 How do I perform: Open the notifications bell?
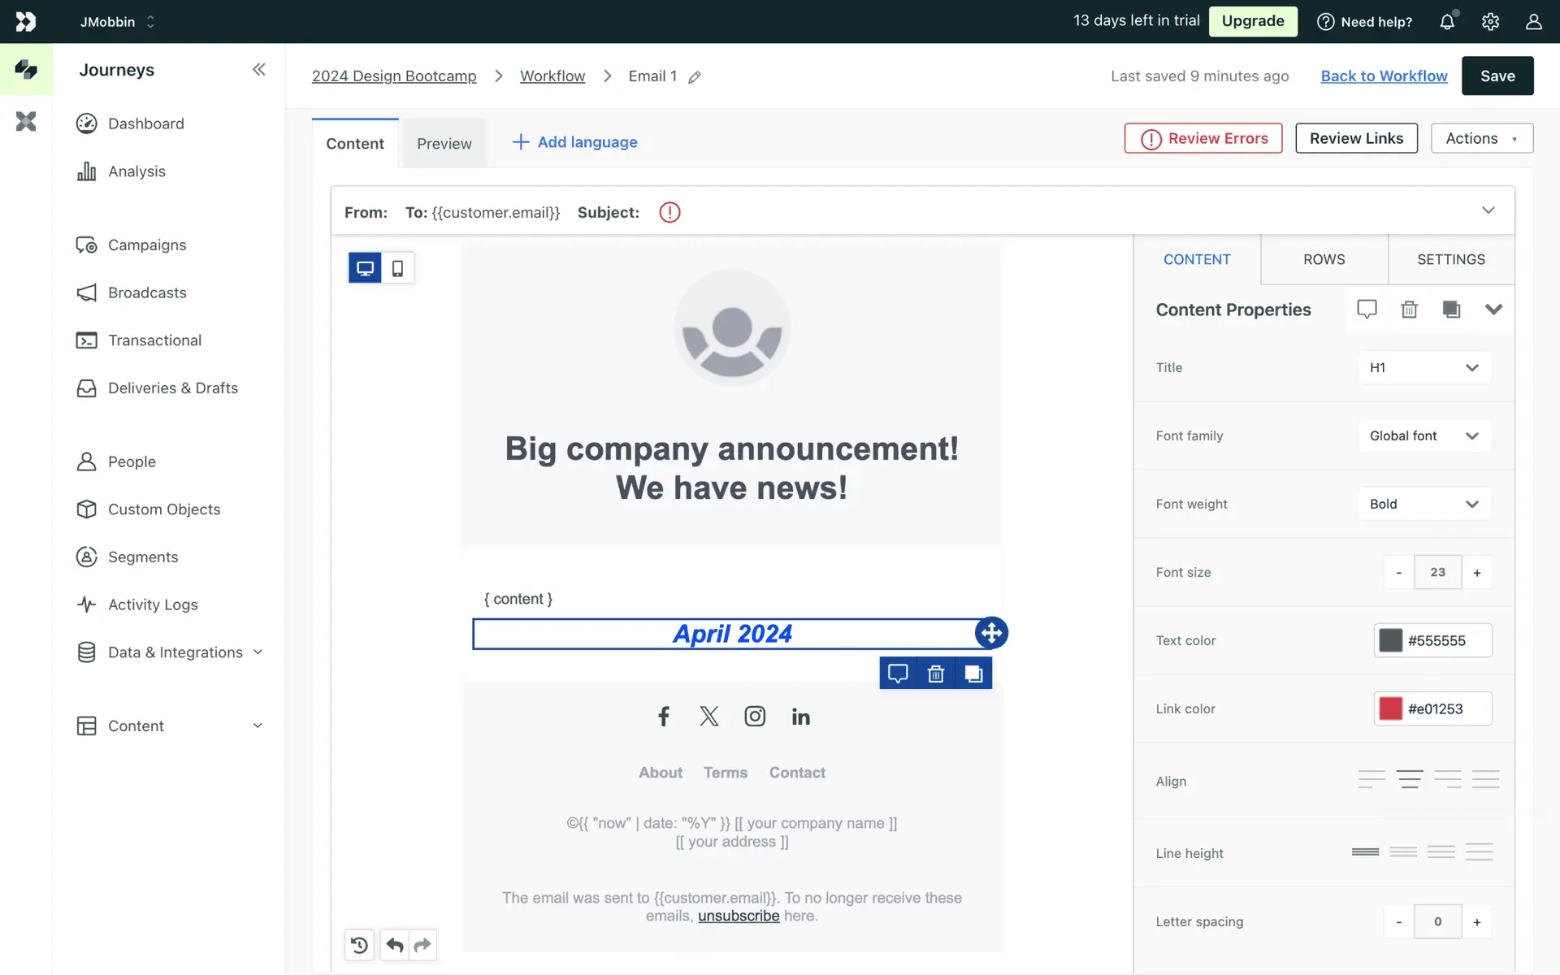click(x=1447, y=22)
